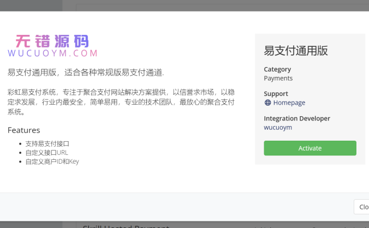
Task: Select the Integration Developer label
Action: [x=297, y=118]
